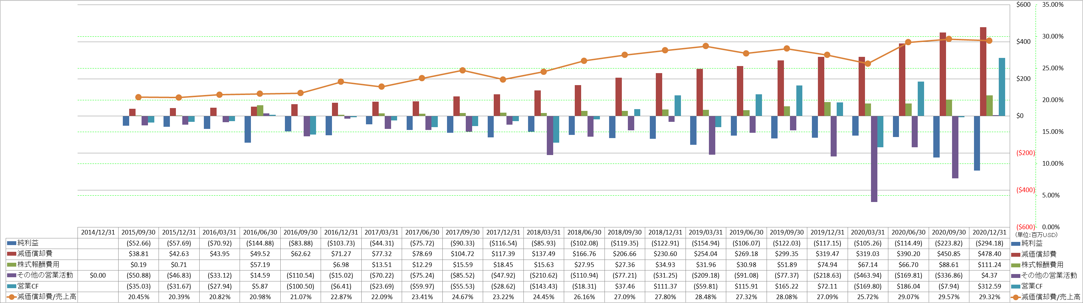The width and height of the screenshot is (1083, 303).
Task: Click the ($294.18) net income cell
Action: coord(989,243)
